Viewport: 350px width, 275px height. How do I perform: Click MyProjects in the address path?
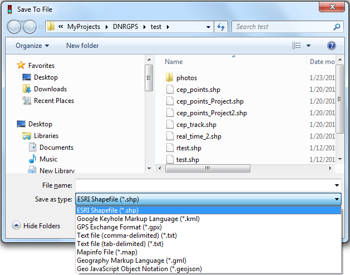[x=83, y=27]
